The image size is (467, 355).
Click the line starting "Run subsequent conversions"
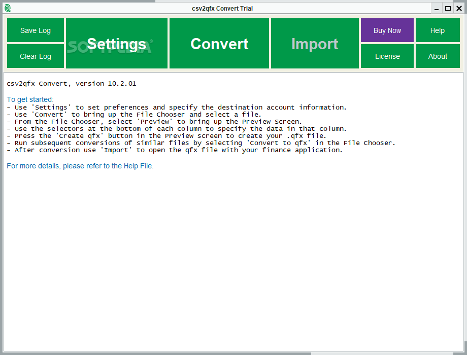(x=201, y=143)
